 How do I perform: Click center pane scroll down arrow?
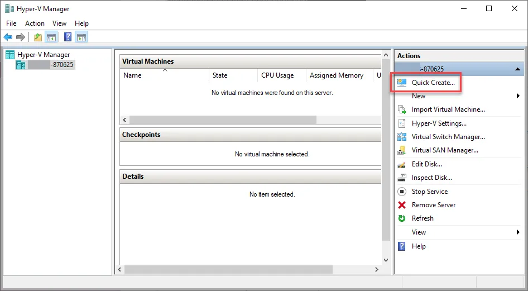coord(386,260)
